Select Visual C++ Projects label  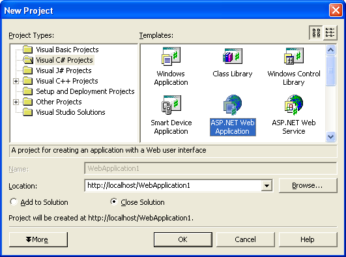67,81
